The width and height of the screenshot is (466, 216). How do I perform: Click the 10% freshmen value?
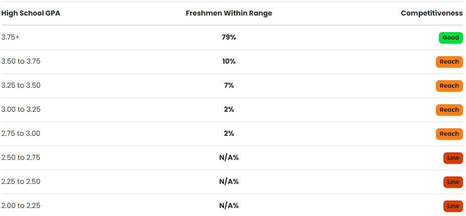click(x=229, y=62)
